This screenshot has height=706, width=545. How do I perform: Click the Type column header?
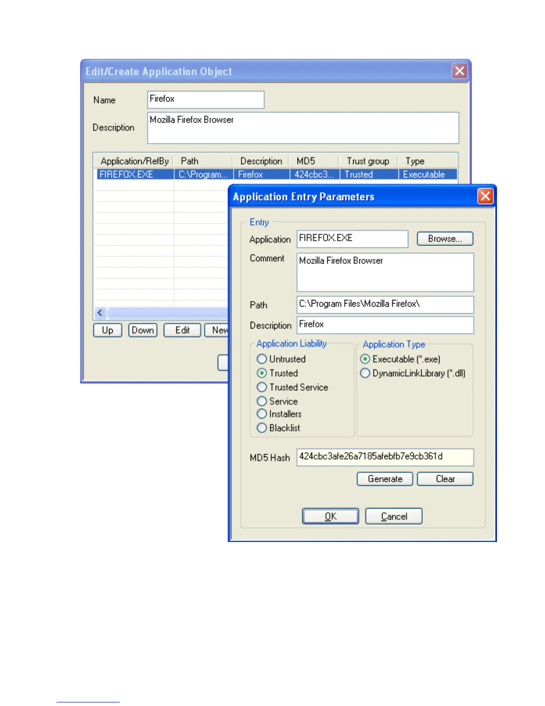(x=427, y=161)
